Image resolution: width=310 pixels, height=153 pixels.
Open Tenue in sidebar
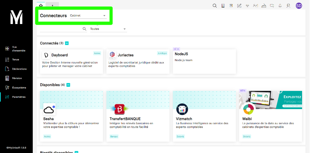coord(12,59)
